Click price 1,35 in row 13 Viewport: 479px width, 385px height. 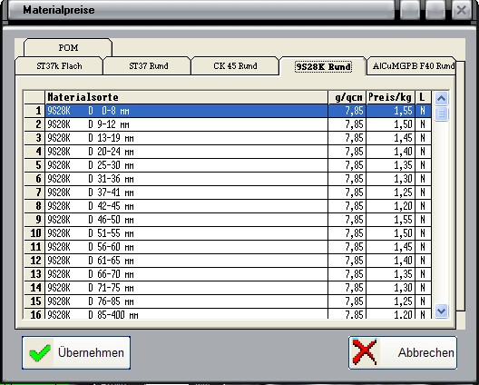pos(391,274)
